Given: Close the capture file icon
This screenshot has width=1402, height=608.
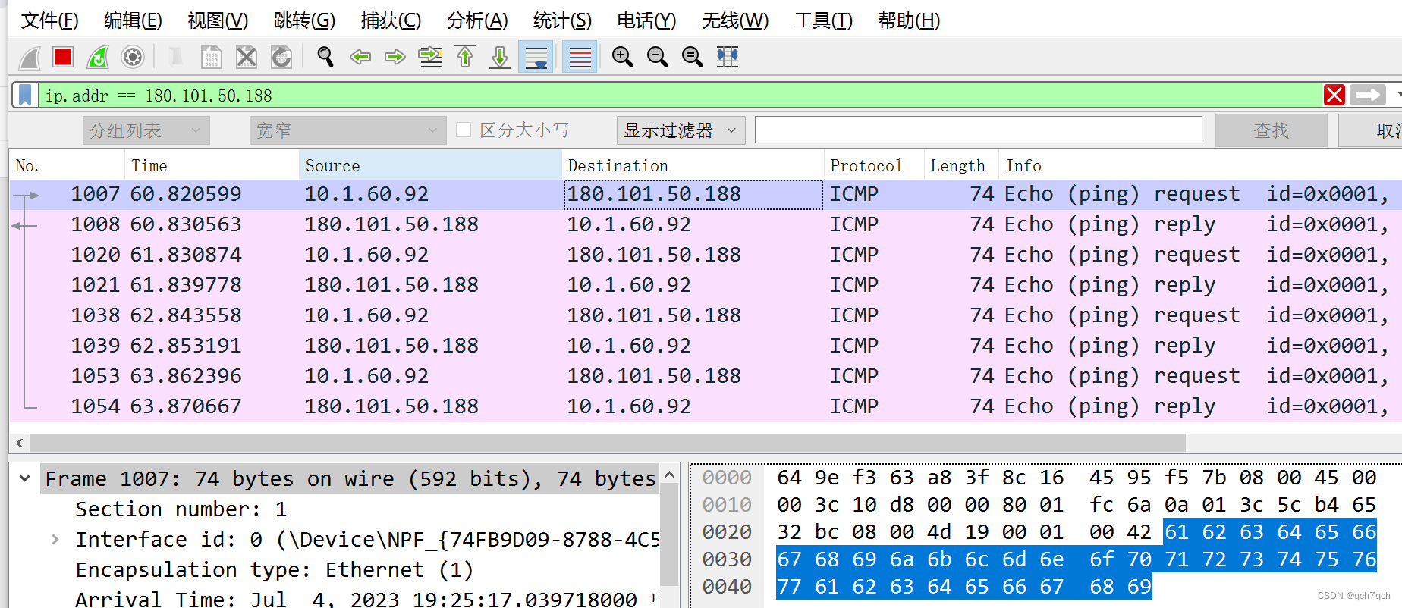Looking at the screenshot, I should [247, 57].
